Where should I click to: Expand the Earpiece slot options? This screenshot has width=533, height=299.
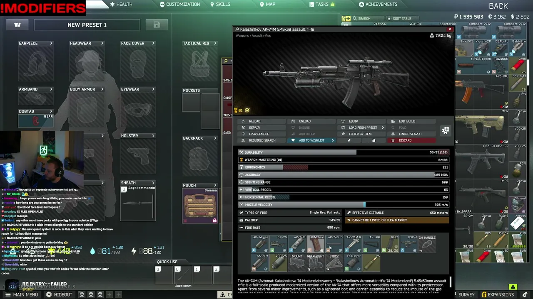coord(51,43)
